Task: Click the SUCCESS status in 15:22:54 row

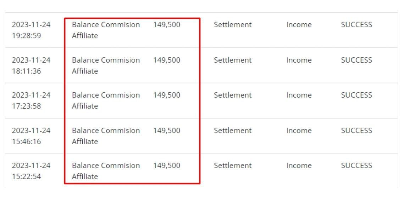Action: click(x=356, y=165)
